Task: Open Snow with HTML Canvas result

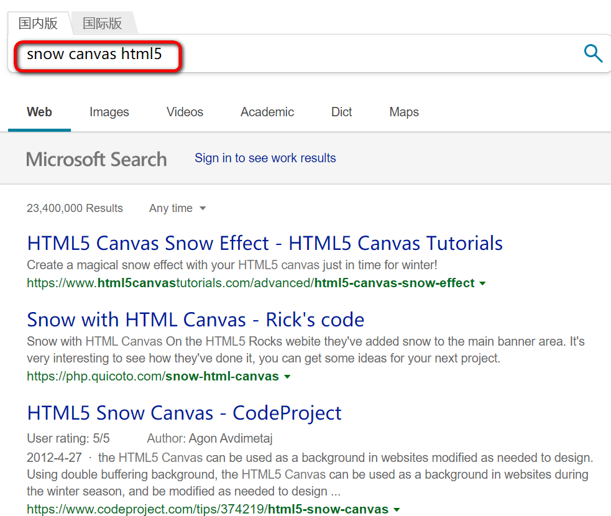Action: (x=195, y=320)
